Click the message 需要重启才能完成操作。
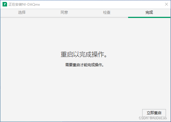 pos(84,65)
